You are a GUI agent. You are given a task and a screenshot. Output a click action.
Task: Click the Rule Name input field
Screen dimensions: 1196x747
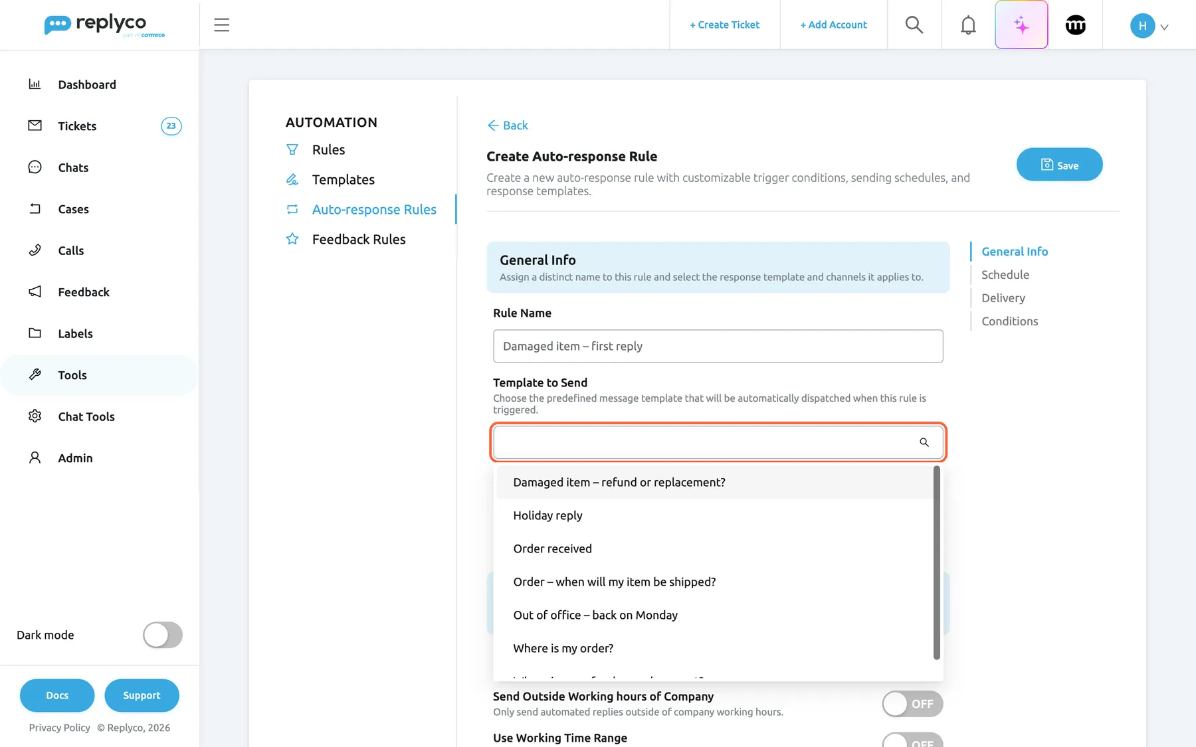tap(718, 346)
